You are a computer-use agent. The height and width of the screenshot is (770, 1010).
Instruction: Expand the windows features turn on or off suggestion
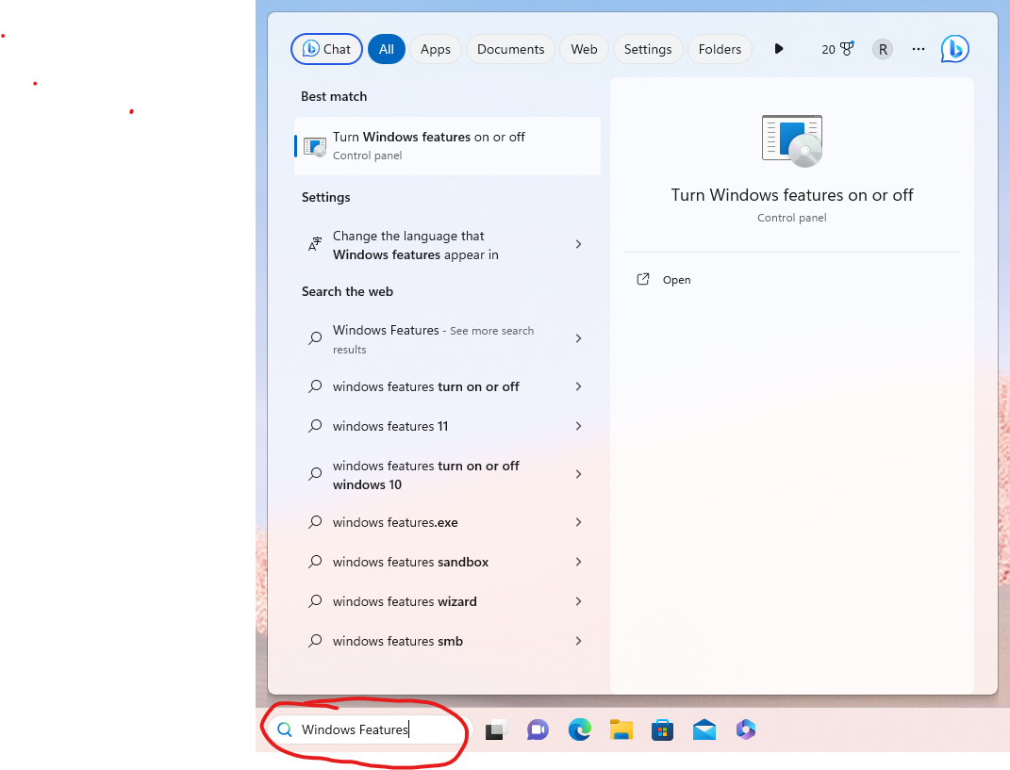click(577, 386)
